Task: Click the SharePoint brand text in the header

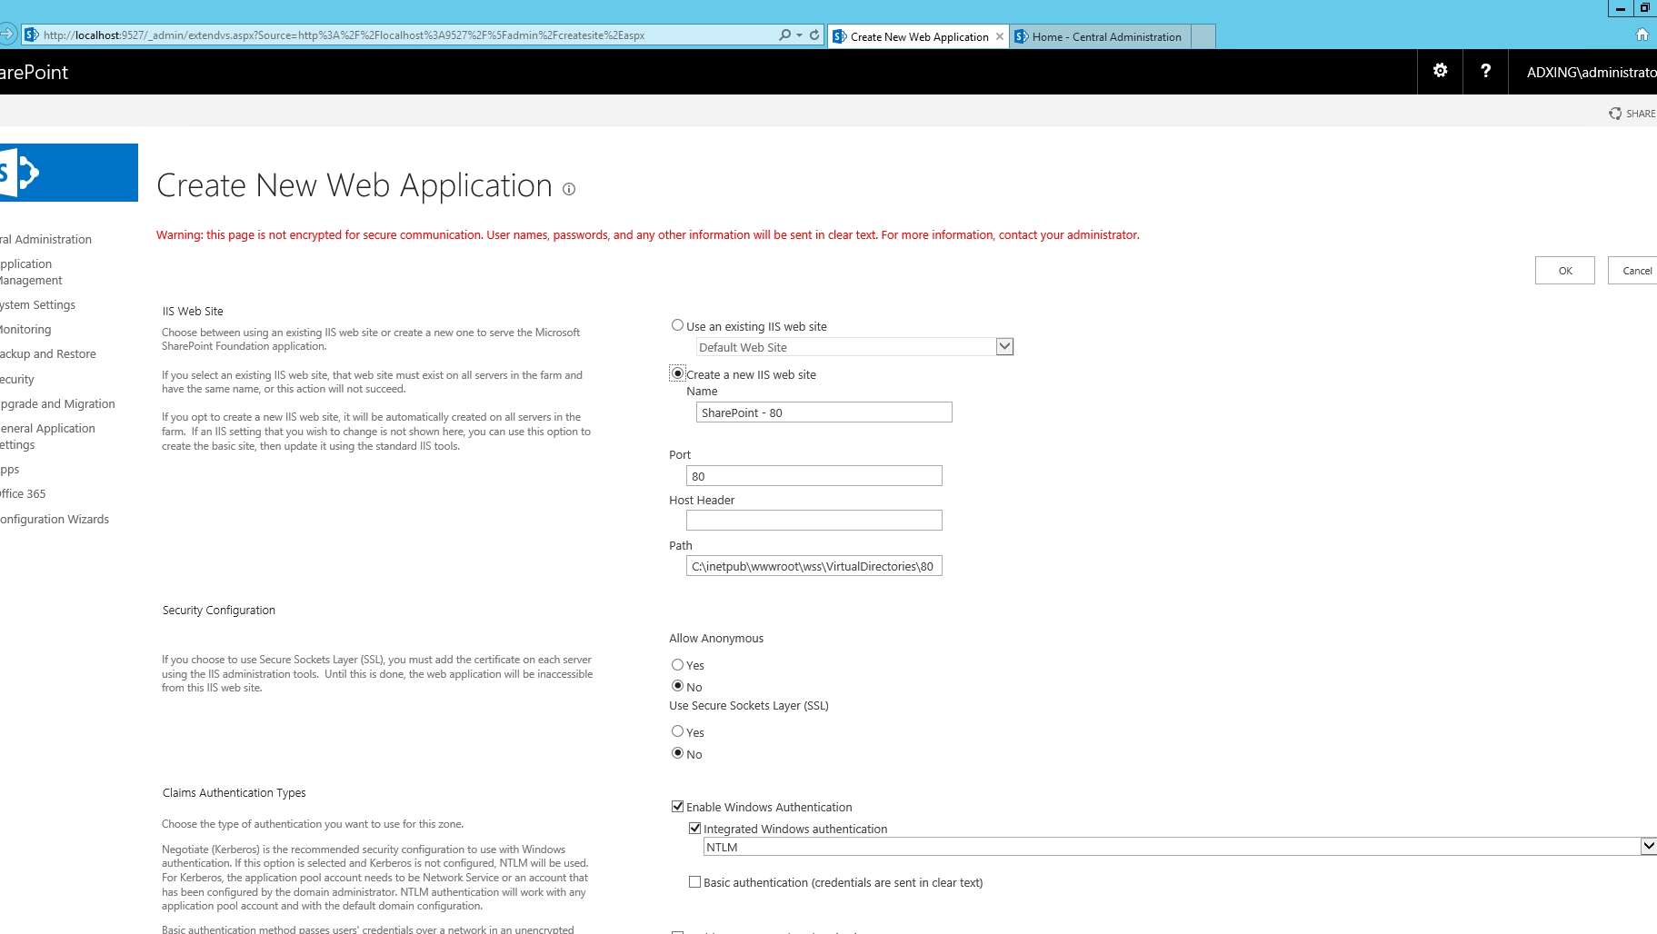Action: point(34,72)
